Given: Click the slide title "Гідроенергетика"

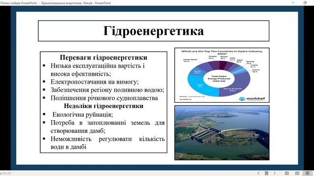Looking at the screenshot, I should point(154,31).
